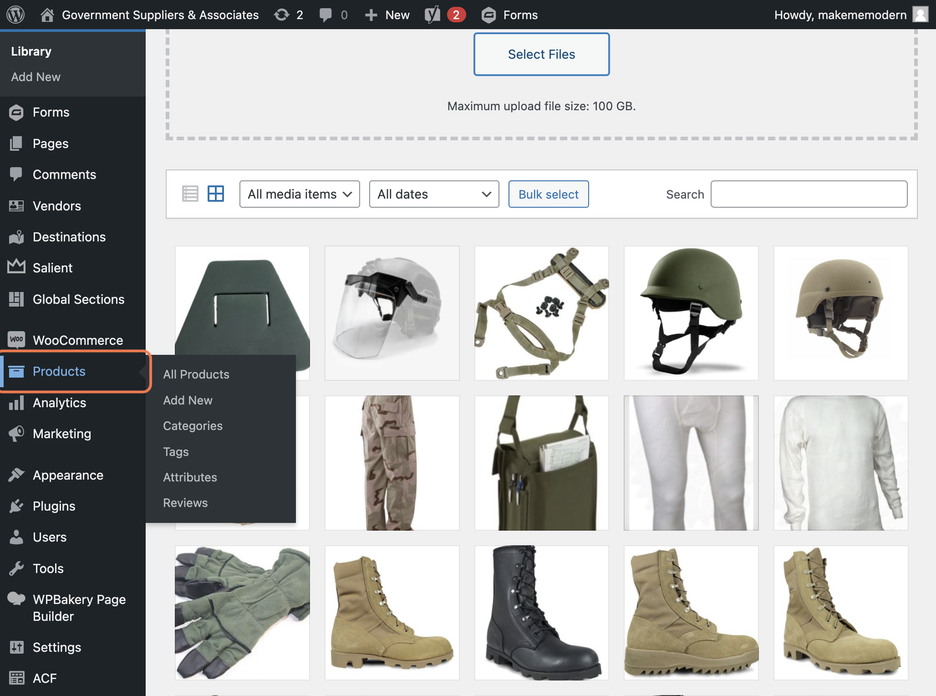936x696 pixels.
Task: Click the Bulk select button
Action: 549,194
